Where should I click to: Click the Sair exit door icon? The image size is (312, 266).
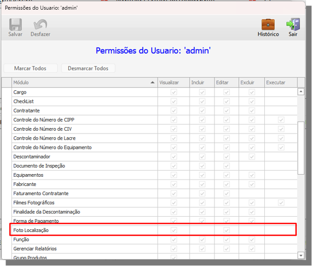pyautogui.click(x=293, y=24)
